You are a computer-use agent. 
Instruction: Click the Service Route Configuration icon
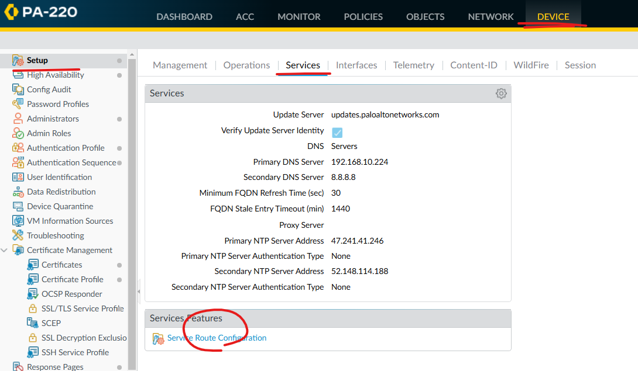158,338
